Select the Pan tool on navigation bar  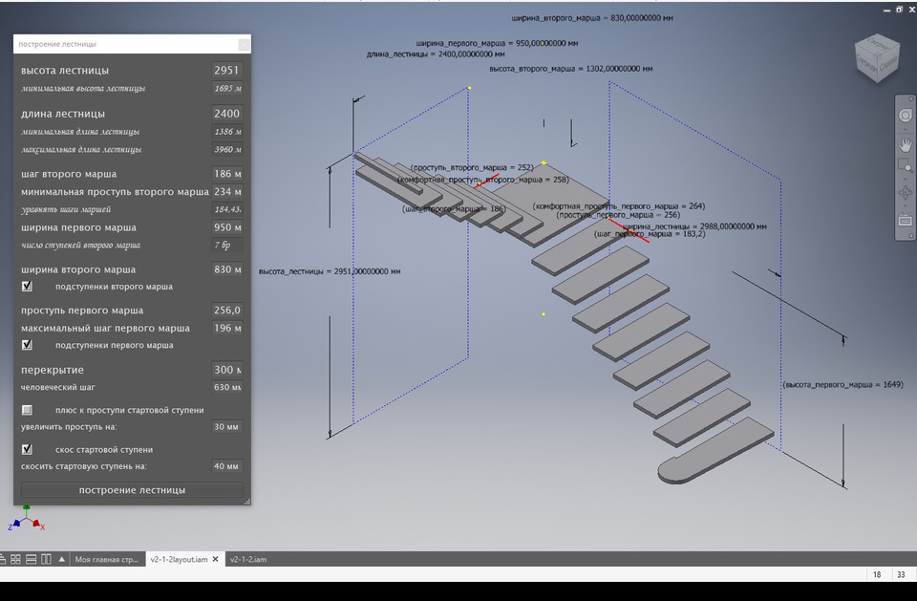pyautogui.click(x=904, y=145)
